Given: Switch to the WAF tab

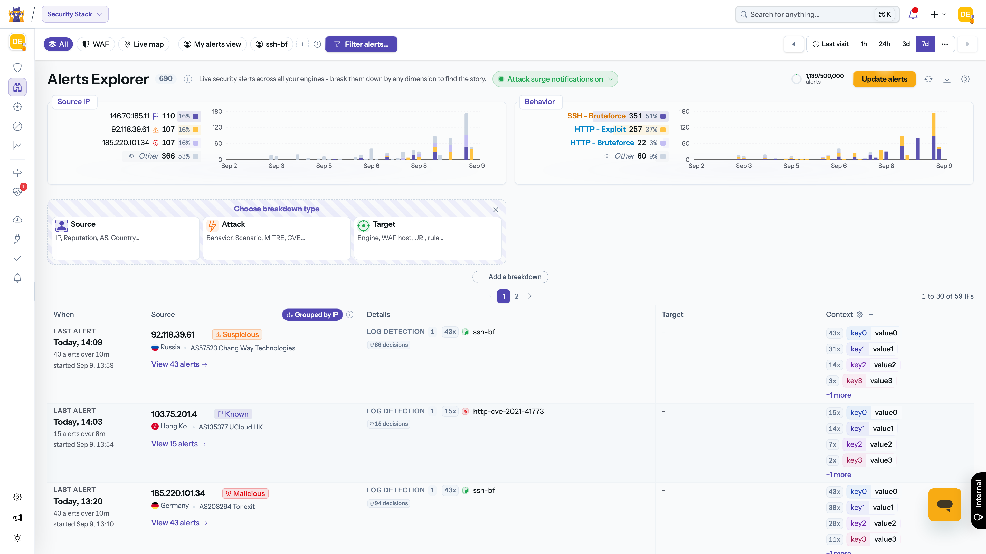Looking at the screenshot, I should point(96,44).
